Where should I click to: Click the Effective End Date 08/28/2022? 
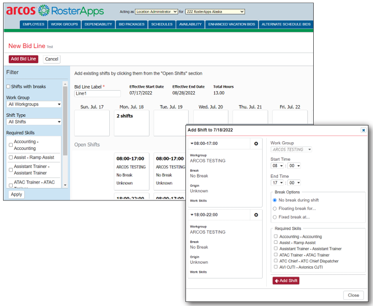coord(183,93)
